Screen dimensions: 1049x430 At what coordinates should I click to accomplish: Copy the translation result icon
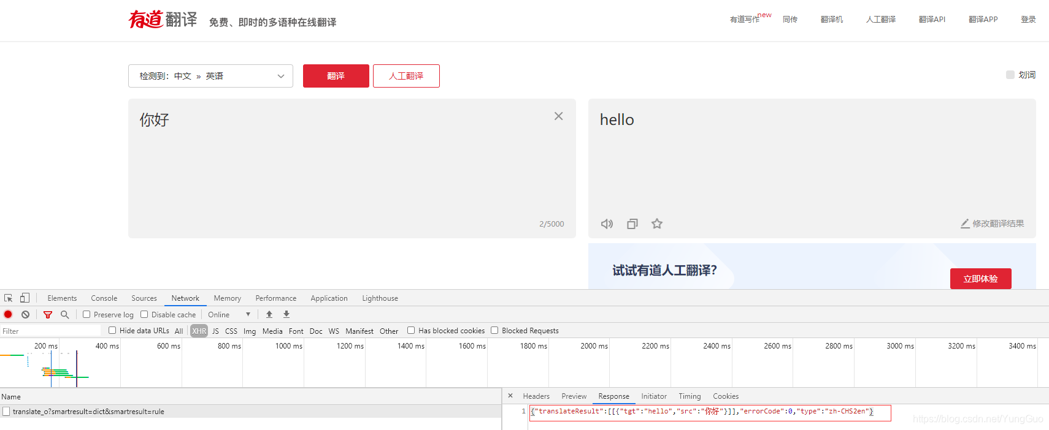pos(632,224)
